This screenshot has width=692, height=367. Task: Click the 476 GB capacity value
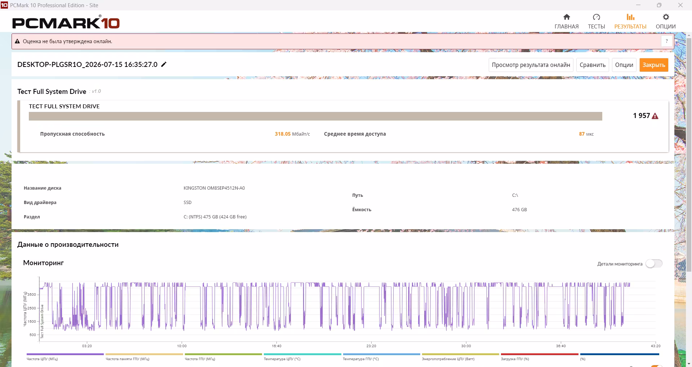click(x=519, y=210)
